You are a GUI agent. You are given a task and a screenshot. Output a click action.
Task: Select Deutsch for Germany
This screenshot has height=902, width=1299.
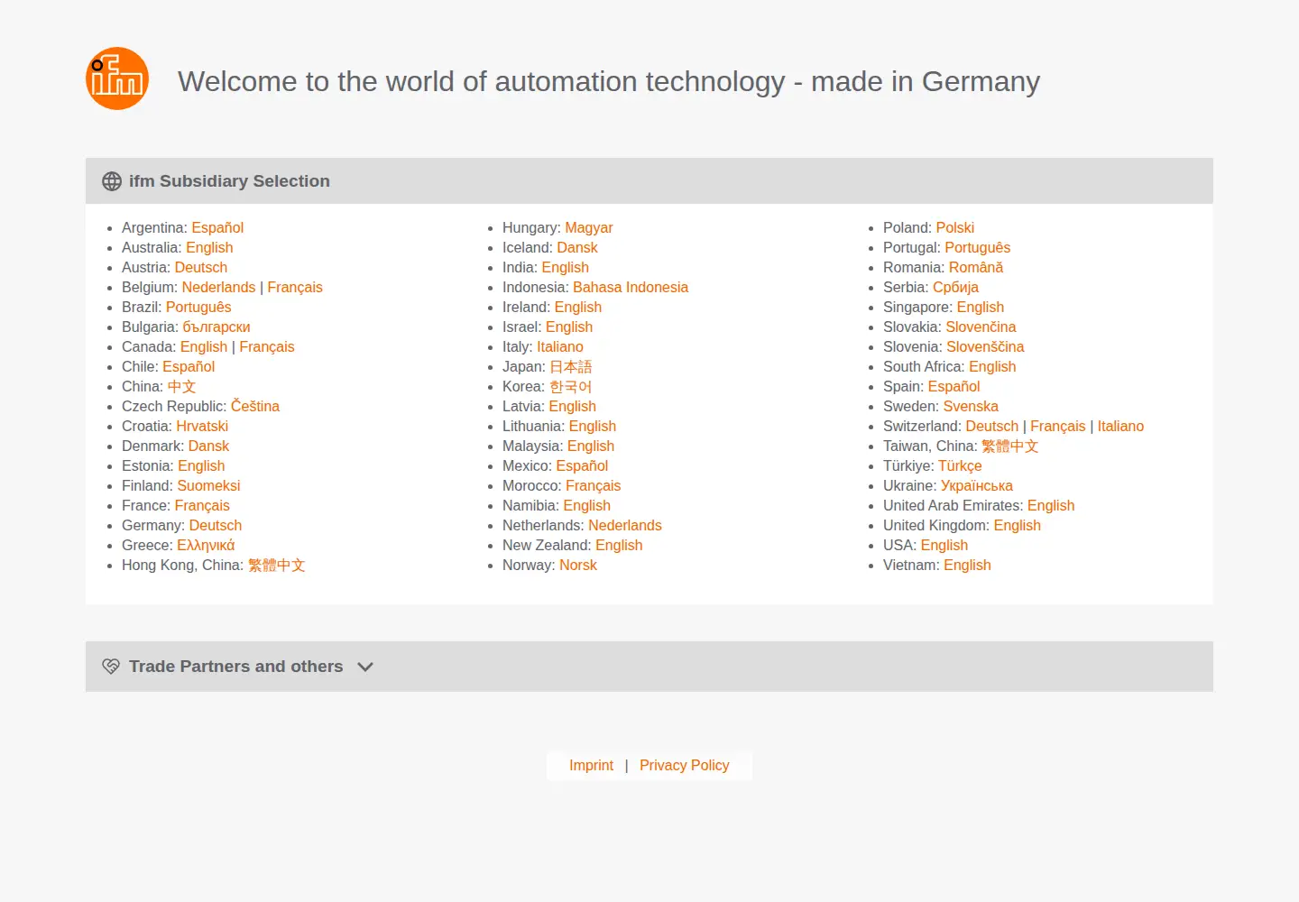(216, 525)
